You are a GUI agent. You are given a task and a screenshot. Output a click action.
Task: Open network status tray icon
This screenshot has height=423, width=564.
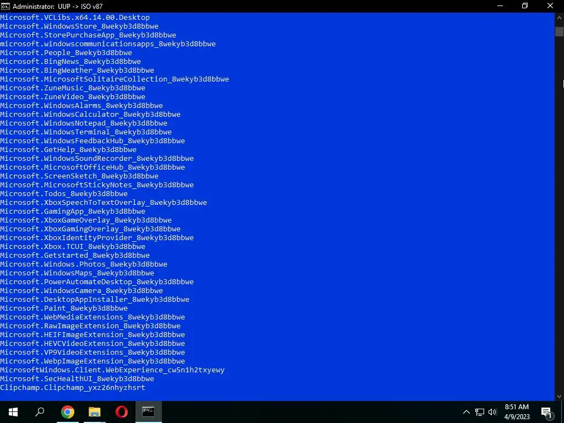(480, 412)
